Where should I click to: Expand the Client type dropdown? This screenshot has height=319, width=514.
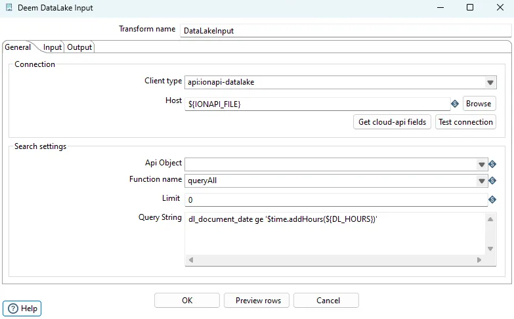point(490,83)
